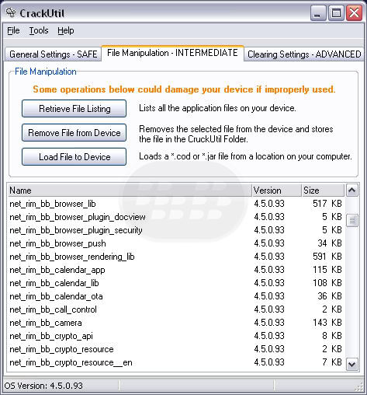Click the 591 KB size cell

pos(327,257)
